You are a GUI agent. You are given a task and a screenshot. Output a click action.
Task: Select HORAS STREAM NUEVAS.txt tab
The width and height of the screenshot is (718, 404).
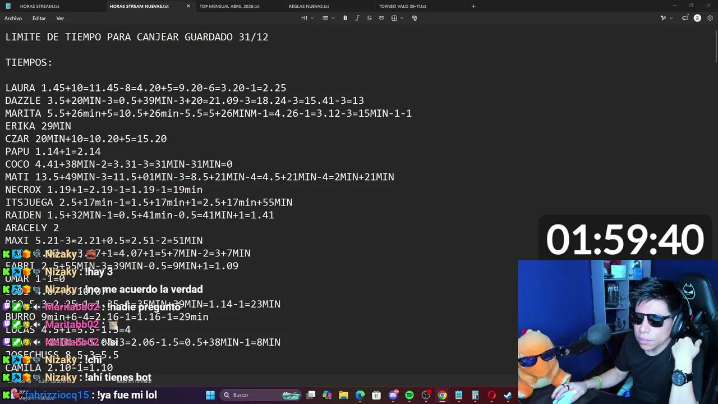[139, 6]
